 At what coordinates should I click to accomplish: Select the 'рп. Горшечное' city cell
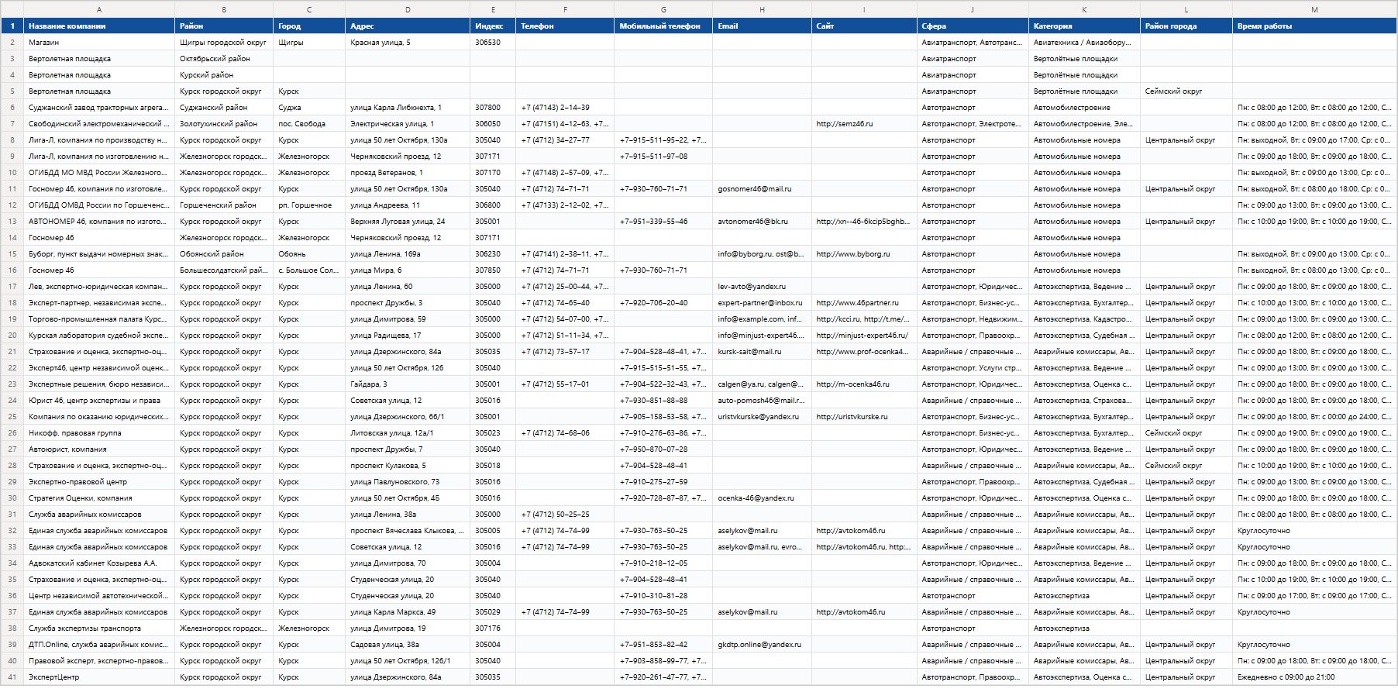click(309, 205)
